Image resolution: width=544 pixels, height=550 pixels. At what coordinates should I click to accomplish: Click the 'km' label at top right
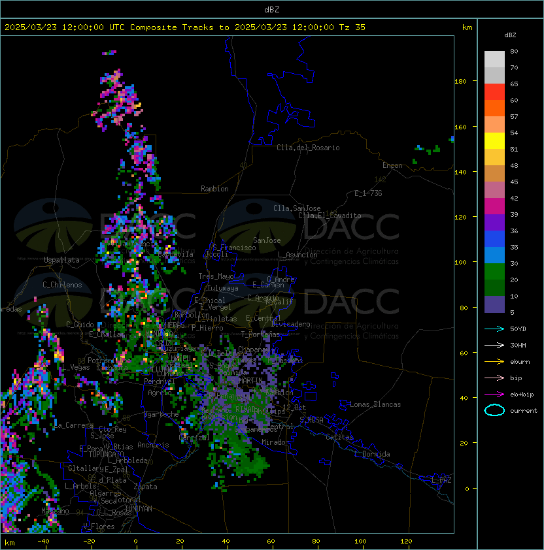click(x=467, y=27)
